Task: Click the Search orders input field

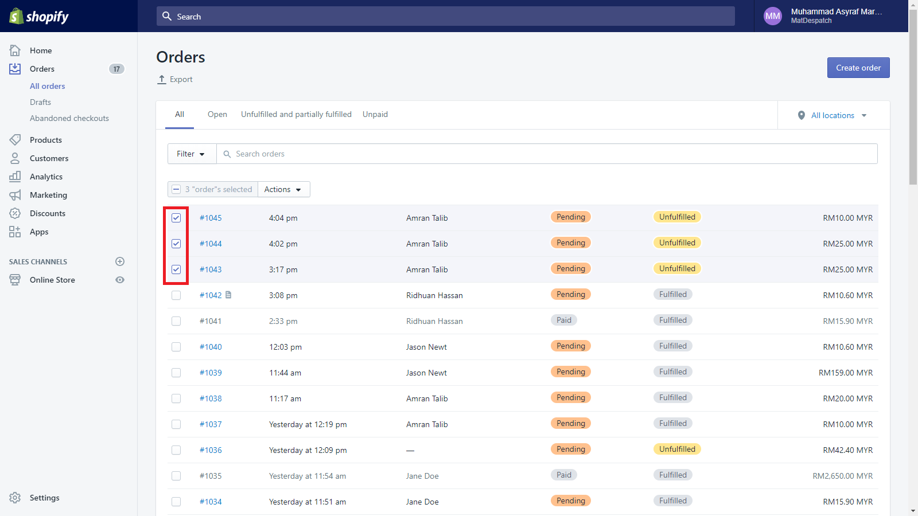Action: (547, 154)
